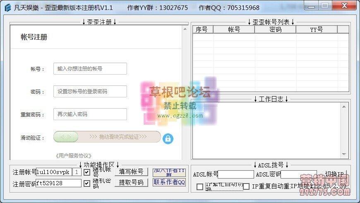Viewport: 360px width, 203px height.
Task: Click the 重复密码 input field
Action: point(90,114)
